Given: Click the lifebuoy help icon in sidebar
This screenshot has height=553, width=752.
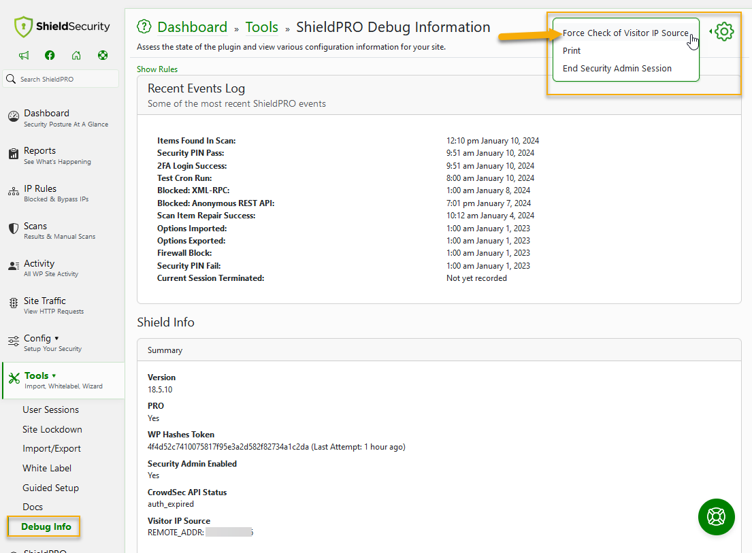Looking at the screenshot, I should tap(103, 55).
